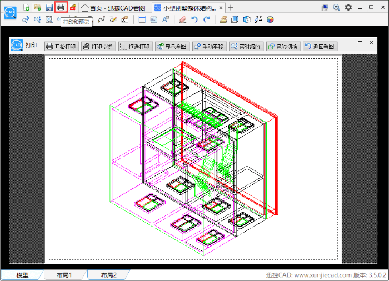Click the 实时缩放 realtime zoom button

click(x=246, y=47)
